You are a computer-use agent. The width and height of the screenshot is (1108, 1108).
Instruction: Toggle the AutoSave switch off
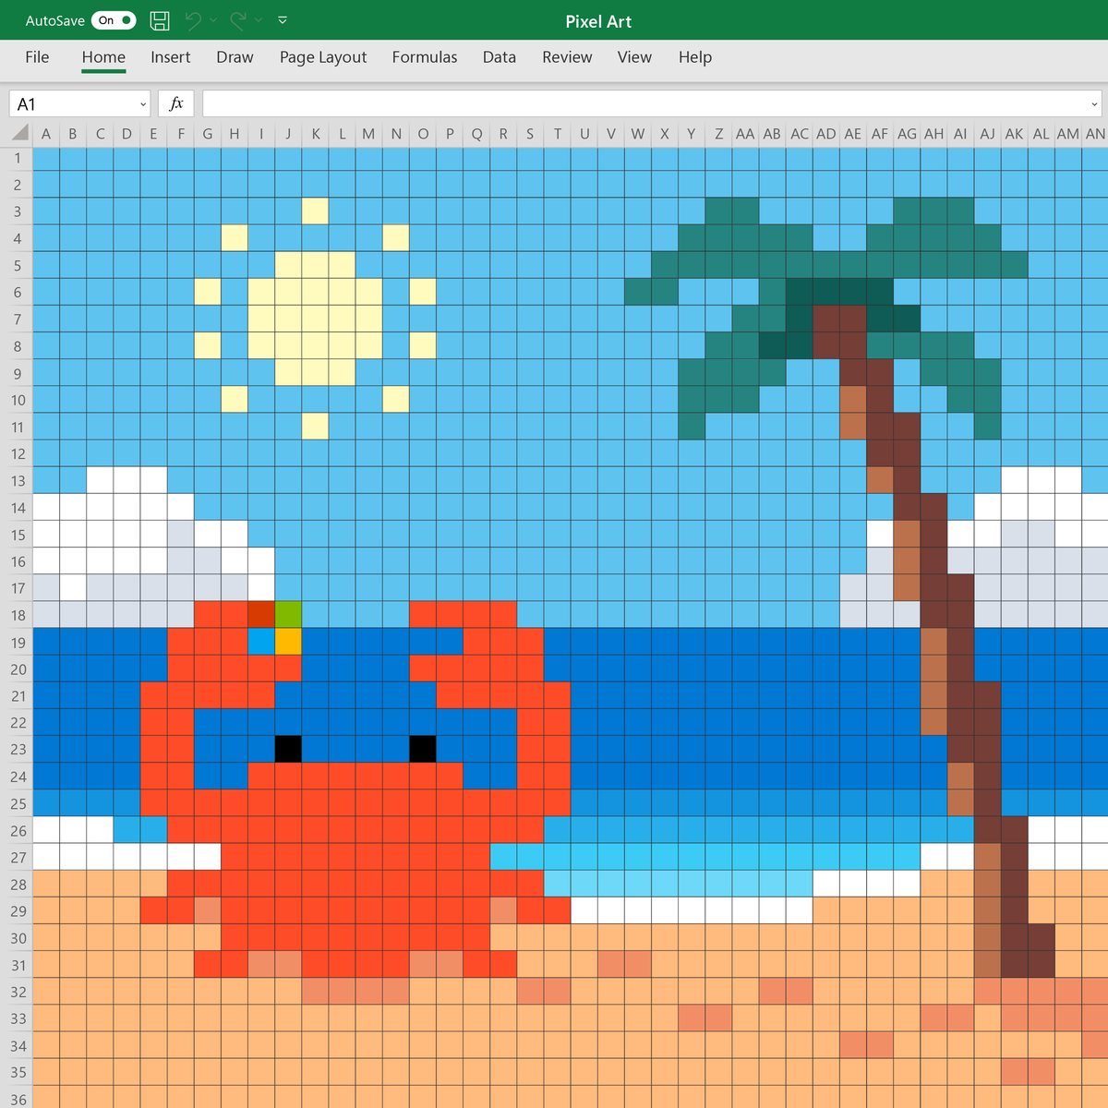click(114, 20)
